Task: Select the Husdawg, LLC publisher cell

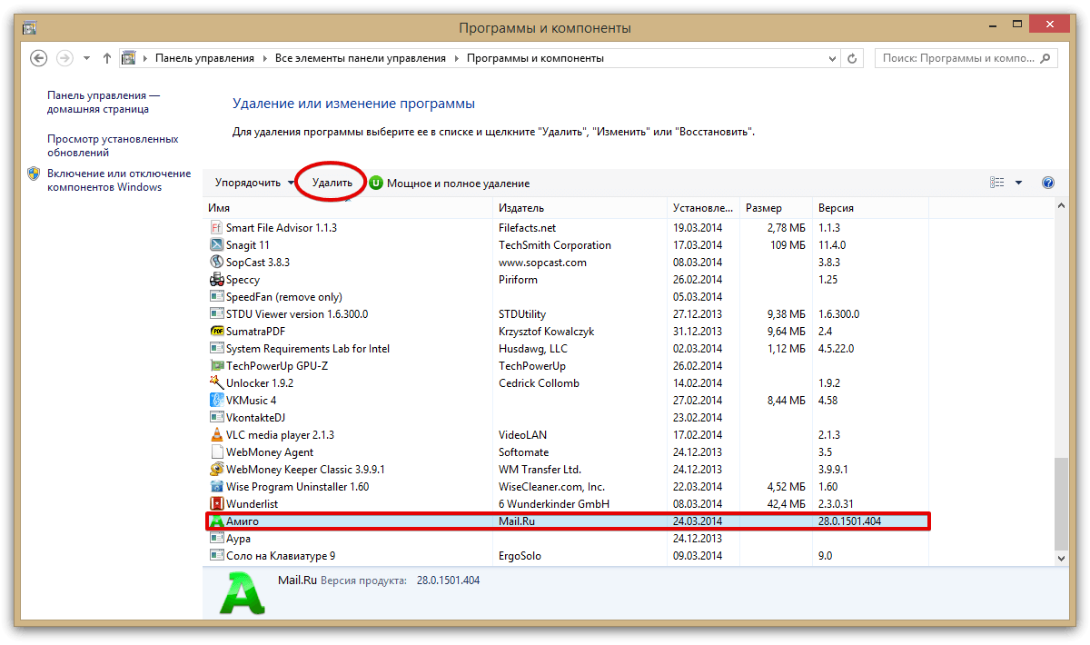Action: 532,349
